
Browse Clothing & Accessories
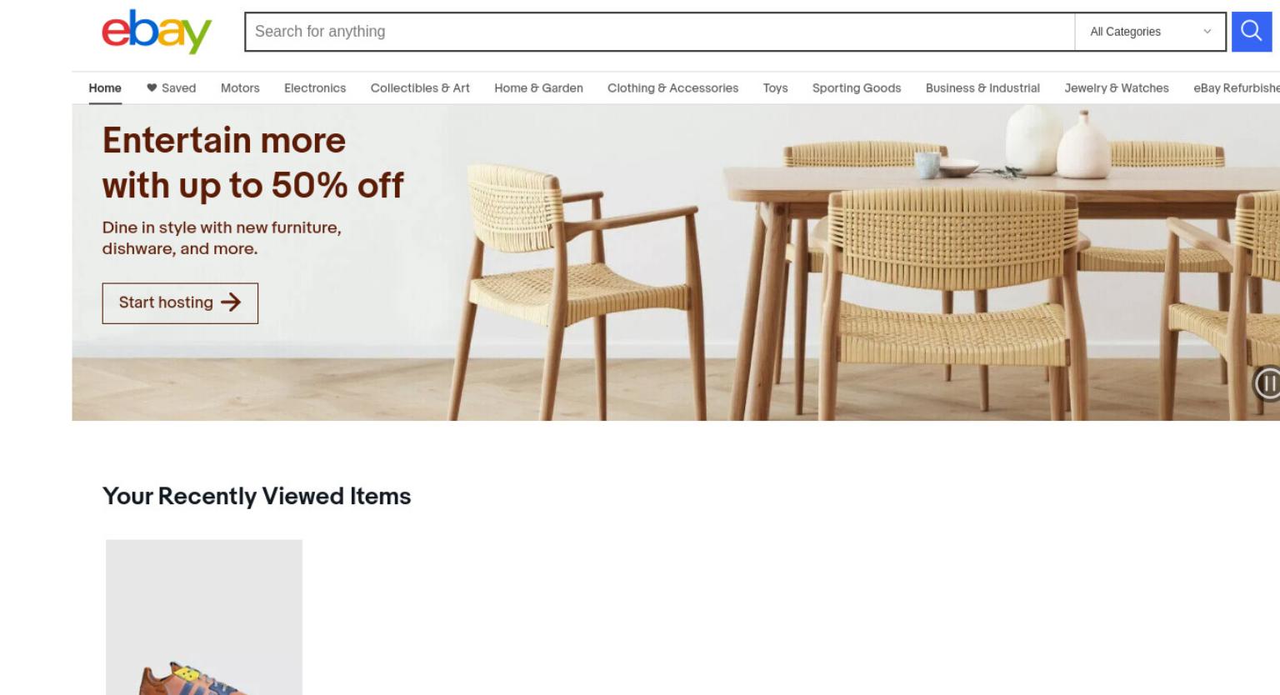tap(672, 88)
